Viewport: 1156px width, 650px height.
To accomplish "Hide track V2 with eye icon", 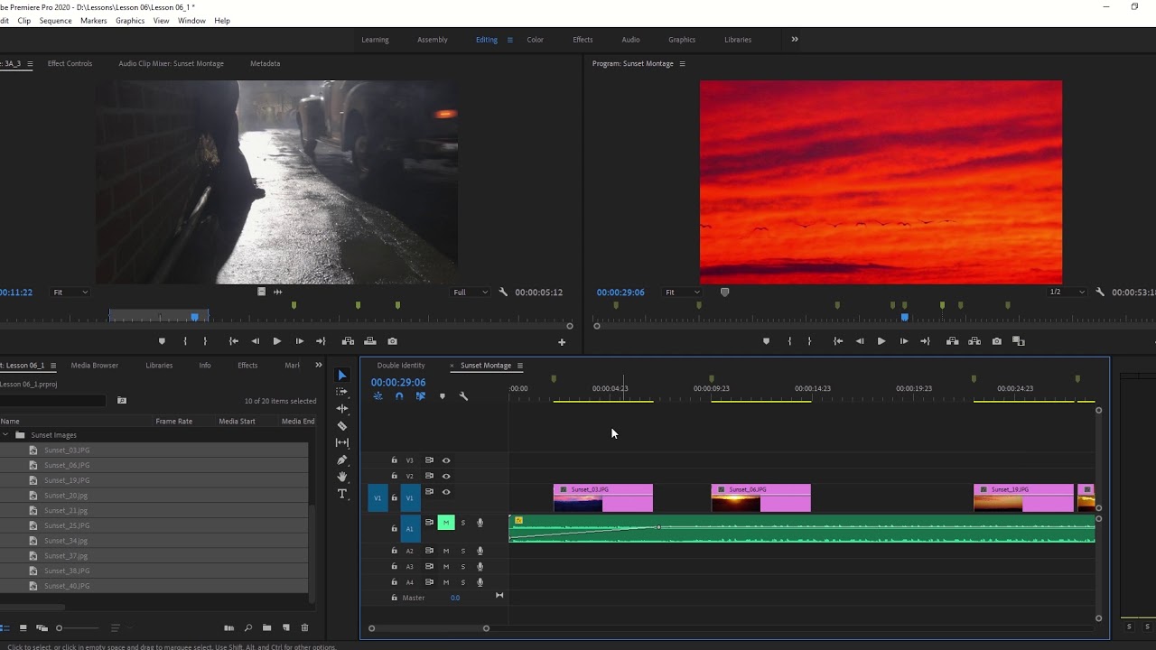I will click(x=446, y=476).
